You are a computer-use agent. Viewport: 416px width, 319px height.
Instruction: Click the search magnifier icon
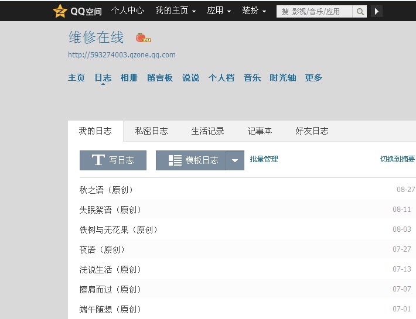click(360, 11)
